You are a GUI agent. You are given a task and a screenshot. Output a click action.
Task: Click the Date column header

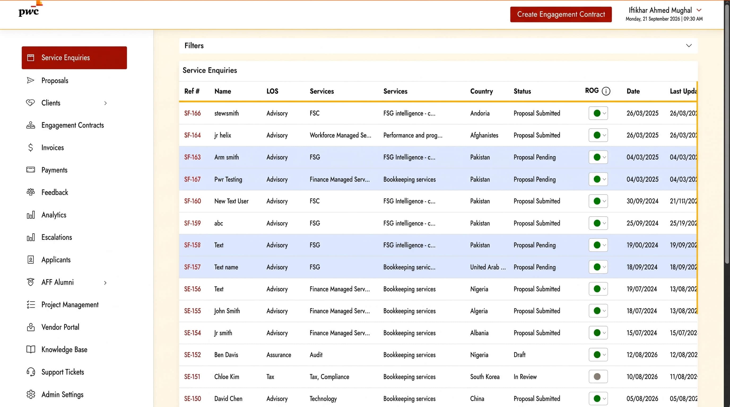(x=633, y=91)
